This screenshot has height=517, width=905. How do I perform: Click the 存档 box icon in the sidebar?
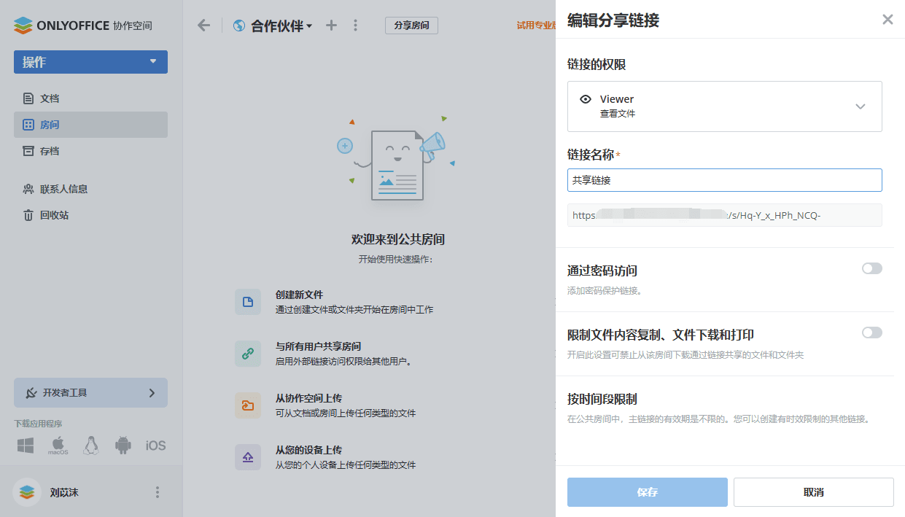28,151
